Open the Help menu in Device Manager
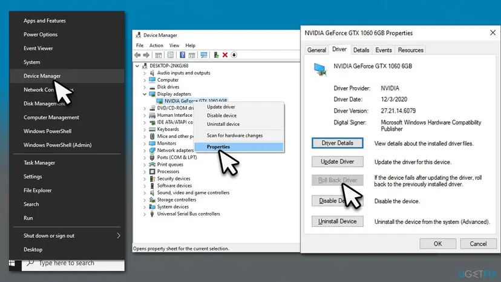501x282 pixels. tap(190, 45)
